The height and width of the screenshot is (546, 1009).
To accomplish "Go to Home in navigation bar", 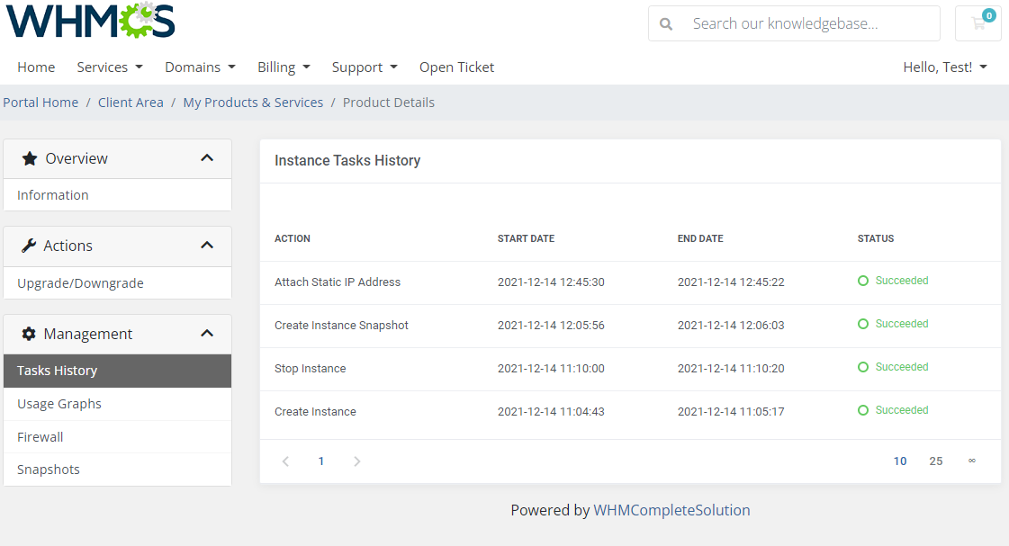I will tap(36, 67).
